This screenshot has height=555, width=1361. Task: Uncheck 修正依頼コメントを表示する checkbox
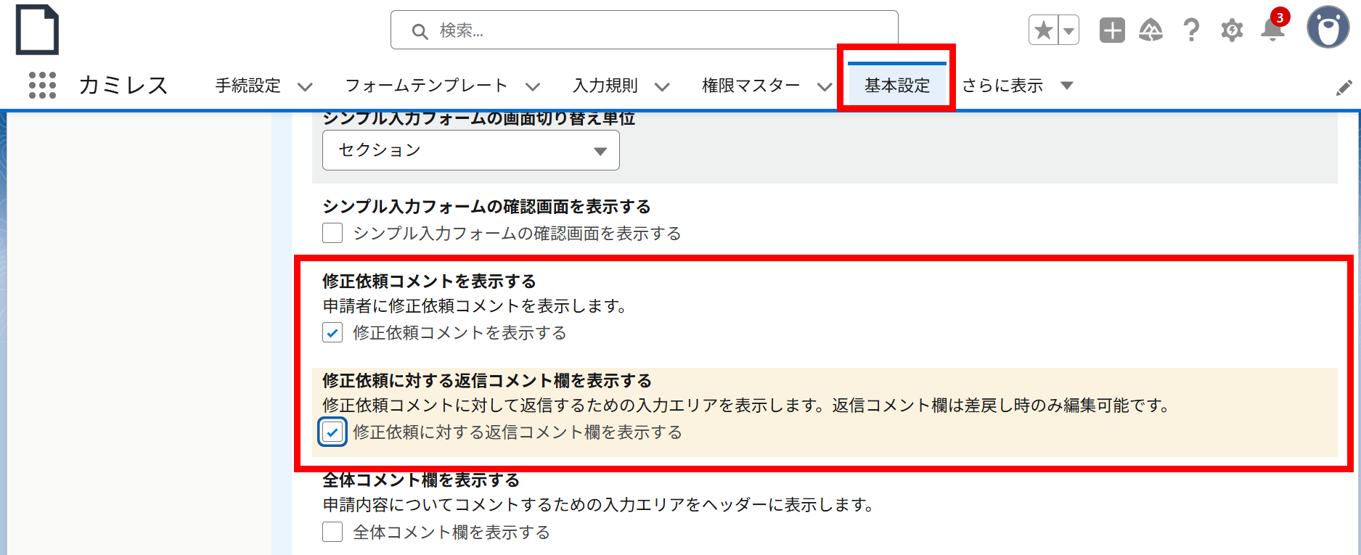(x=332, y=332)
